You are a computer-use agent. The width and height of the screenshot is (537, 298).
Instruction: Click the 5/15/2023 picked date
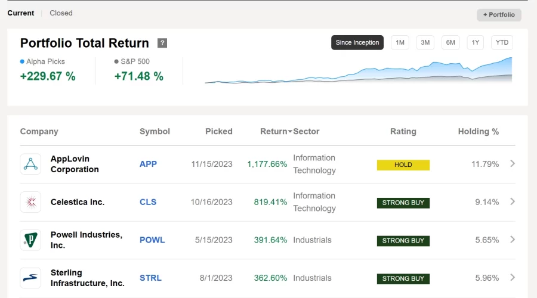tap(214, 240)
